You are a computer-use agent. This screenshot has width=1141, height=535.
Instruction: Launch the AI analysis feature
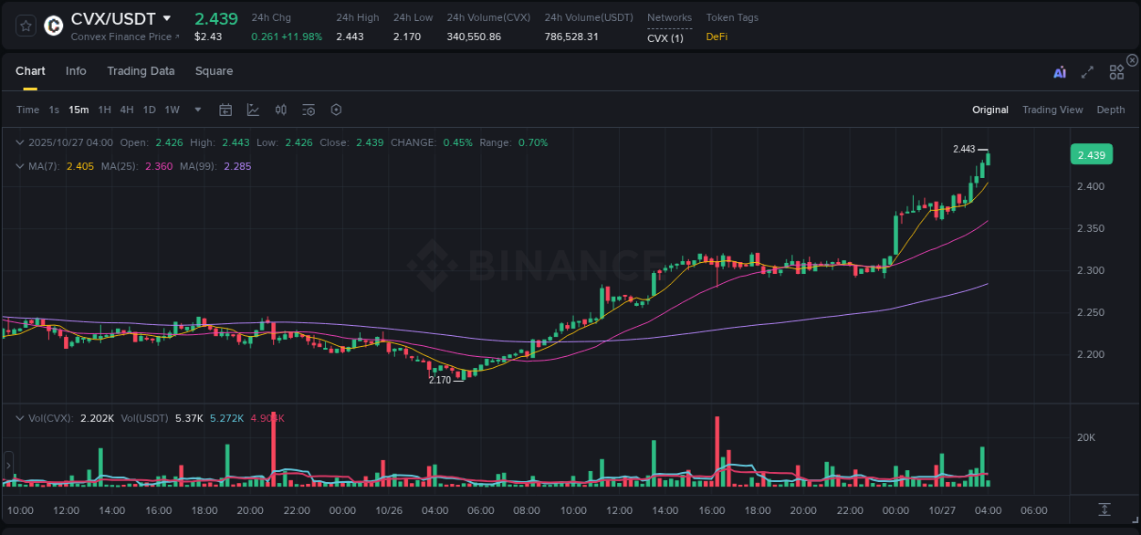coord(1059,70)
